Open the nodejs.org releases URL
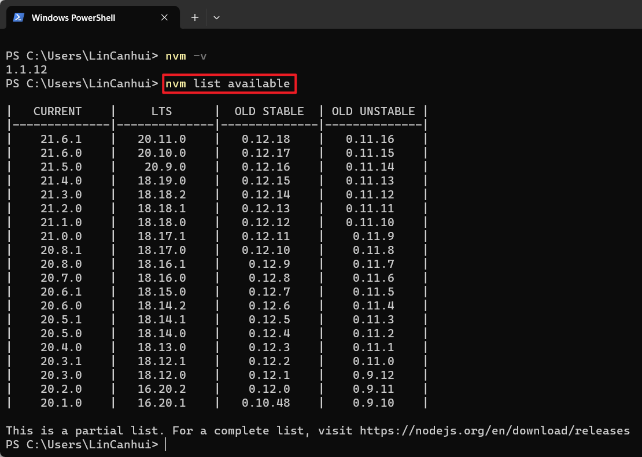The image size is (642, 457). point(495,430)
